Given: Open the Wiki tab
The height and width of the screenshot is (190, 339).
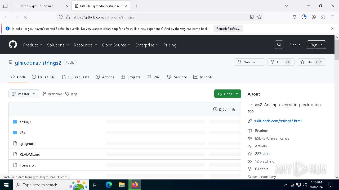Looking at the screenshot, I should 154,77.
